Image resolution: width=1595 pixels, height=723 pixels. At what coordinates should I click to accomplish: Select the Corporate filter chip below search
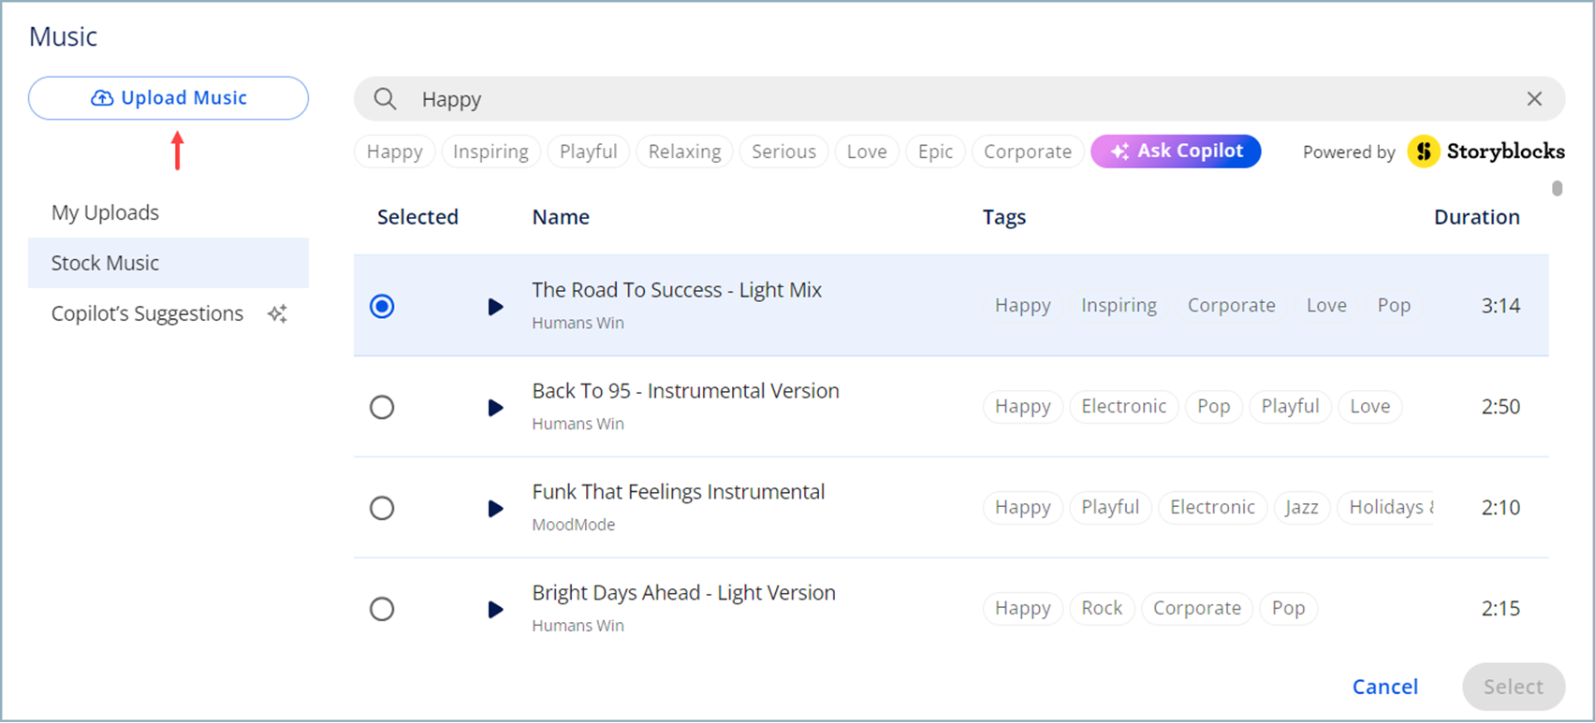pyautogui.click(x=1028, y=152)
